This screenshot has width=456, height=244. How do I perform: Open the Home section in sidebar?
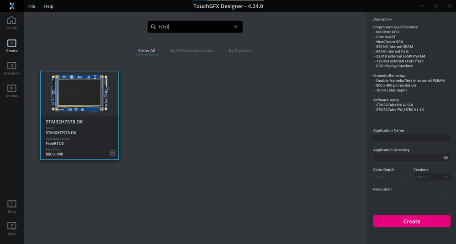[x=11, y=23]
